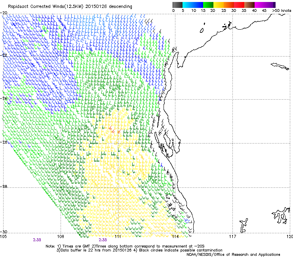Click the blue 10-15 knots color segment
This screenshot has width=293, height=257.
[x=198, y=5]
